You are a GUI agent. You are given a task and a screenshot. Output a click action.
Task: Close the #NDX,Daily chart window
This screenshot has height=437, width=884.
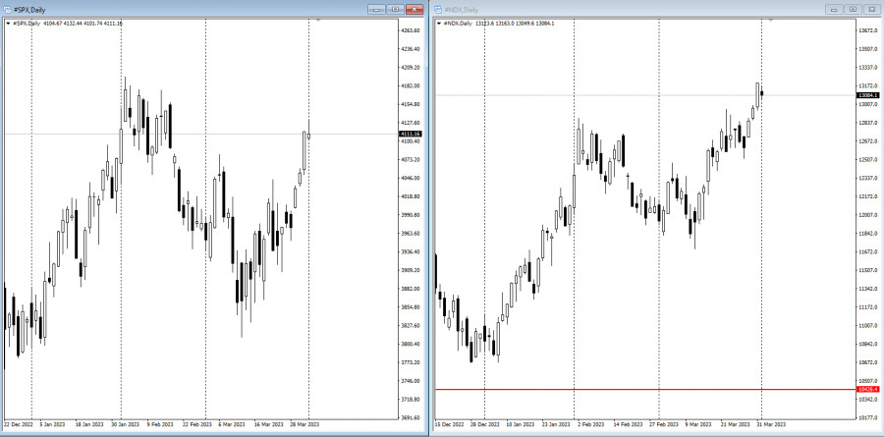tap(871, 9)
